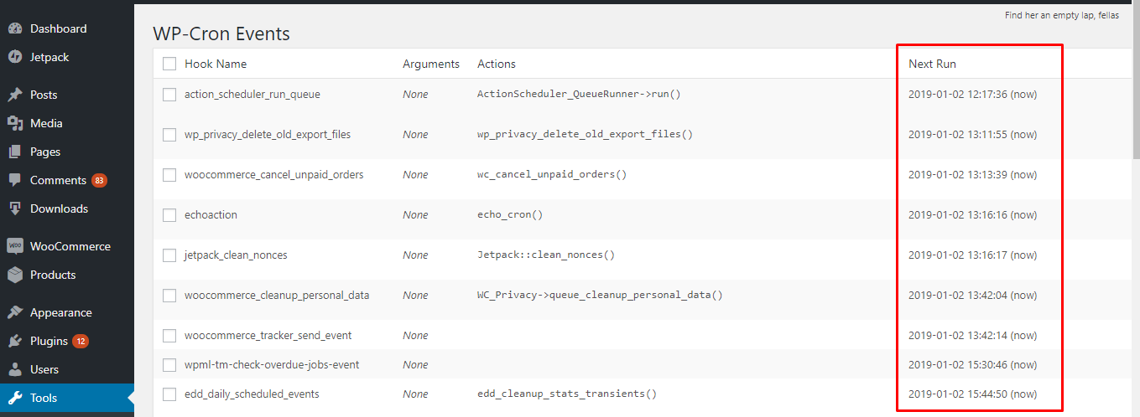The image size is (1140, 417).
Task: Tick the jetpack_clean_nonces row checkbox
Action: [x=169, y=255]
